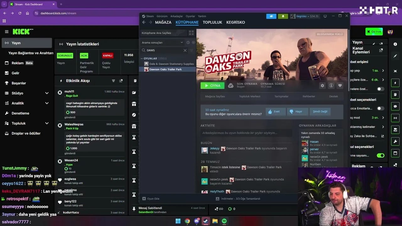Clear the DAWS search with the X
Screen dimensions: 402x226
[x=185, y=50]
